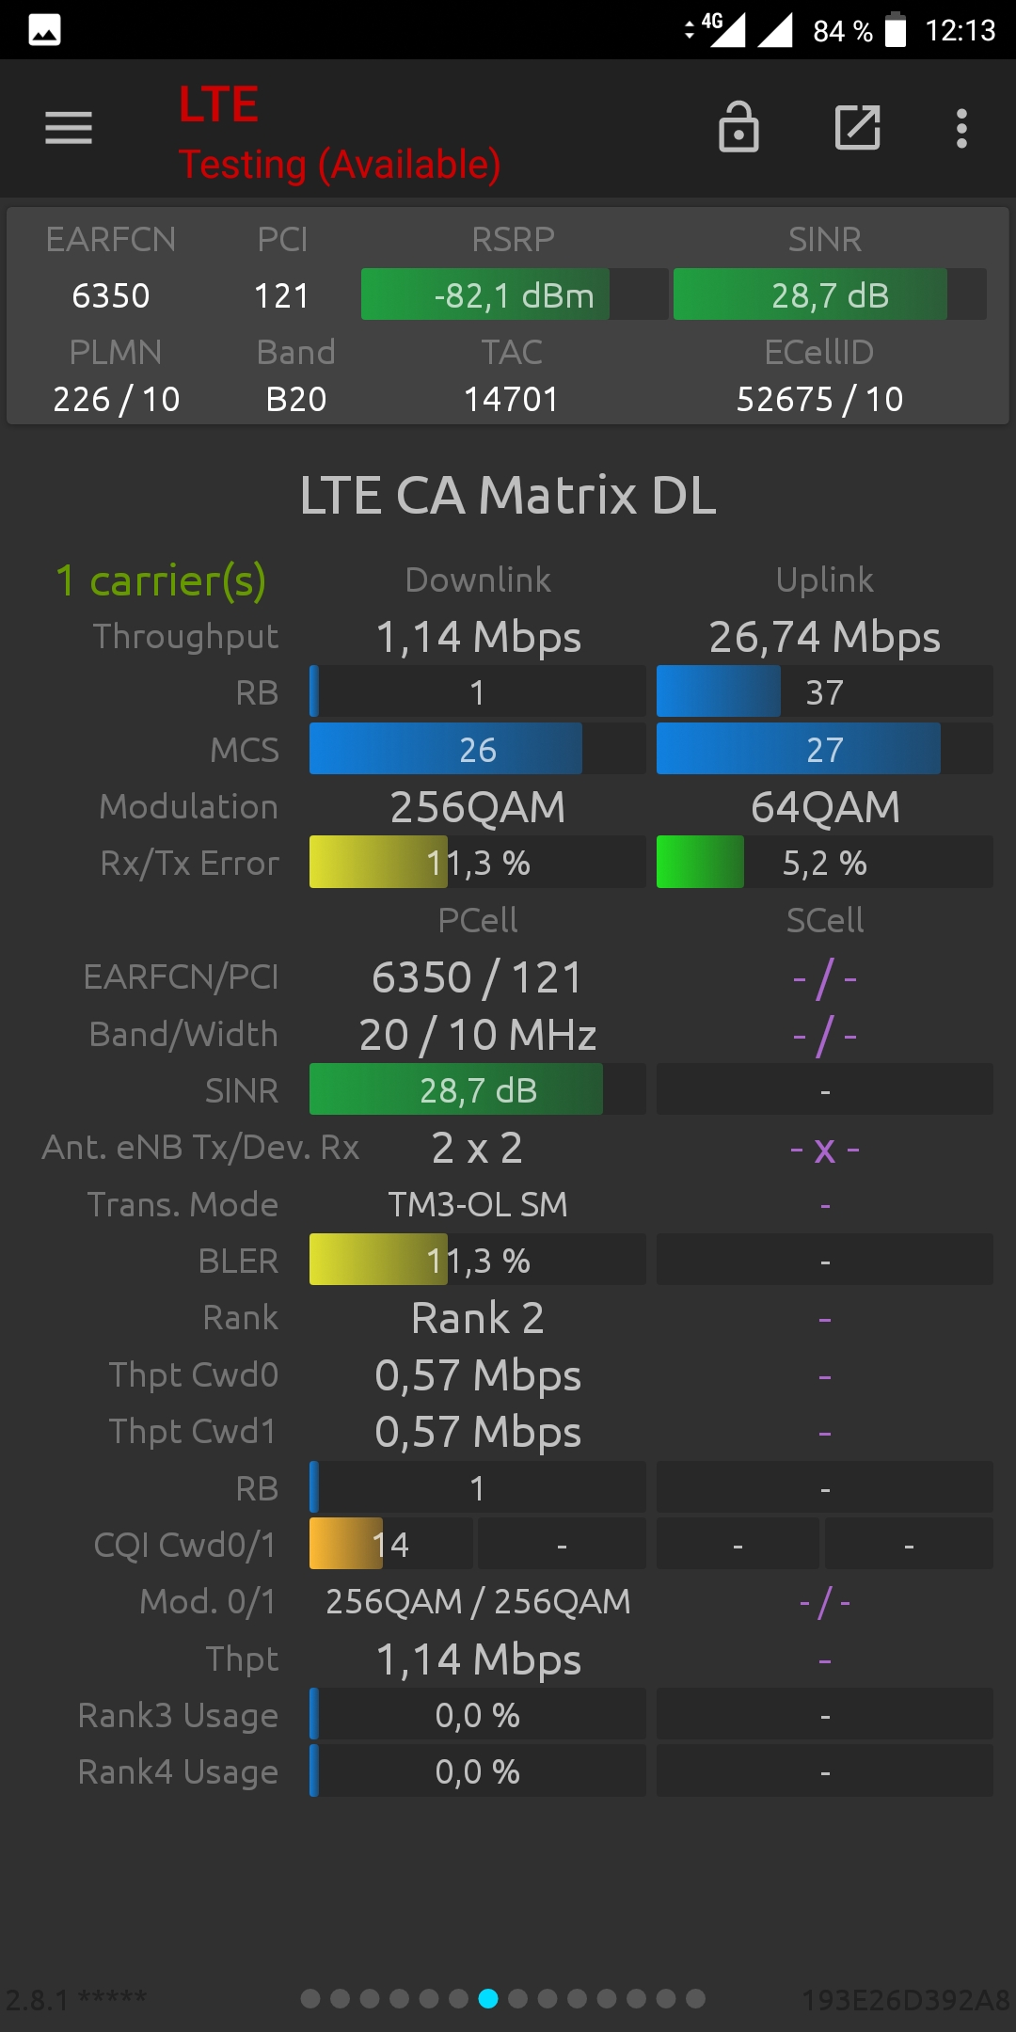Tap the share/export screenshot icon

click(x=857, y=127)
